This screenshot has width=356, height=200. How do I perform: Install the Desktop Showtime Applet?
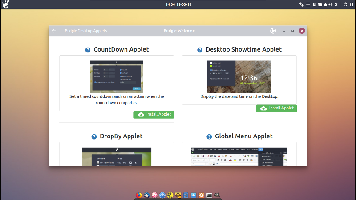[276, 108]
